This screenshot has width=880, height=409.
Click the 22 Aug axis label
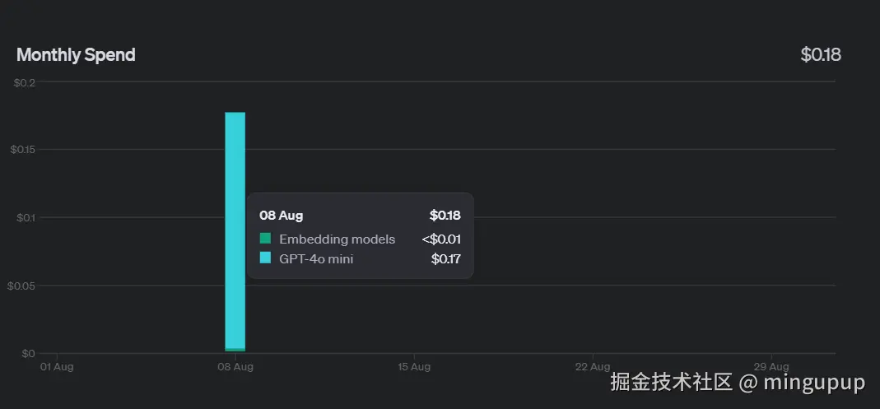[x=593, y=367]
